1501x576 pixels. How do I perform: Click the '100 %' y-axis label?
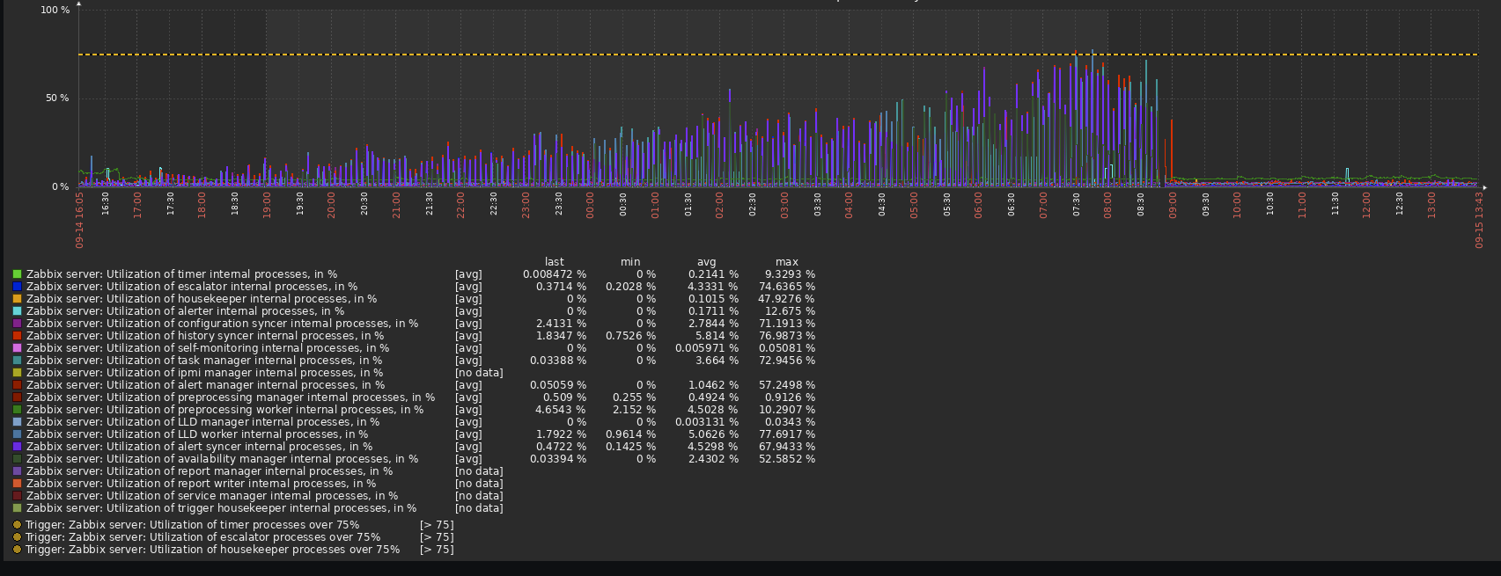(x=55, y=11)
